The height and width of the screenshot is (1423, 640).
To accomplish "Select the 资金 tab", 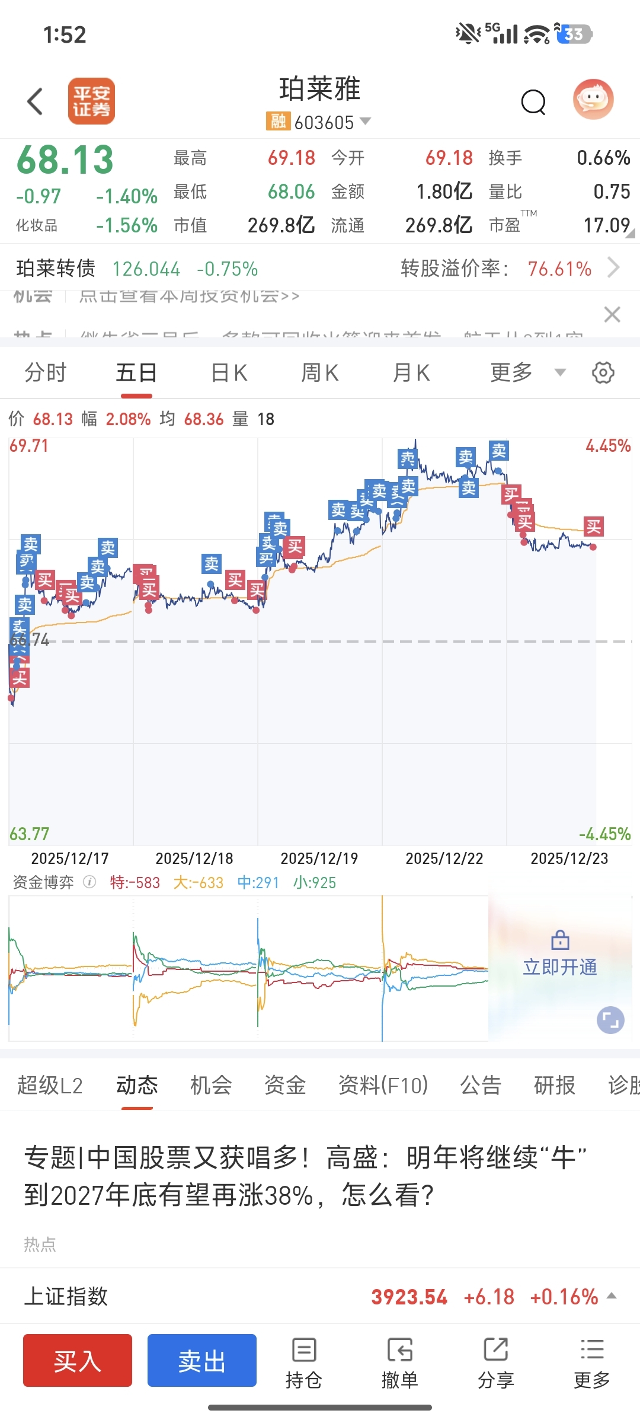I will tap(285, 1086).
